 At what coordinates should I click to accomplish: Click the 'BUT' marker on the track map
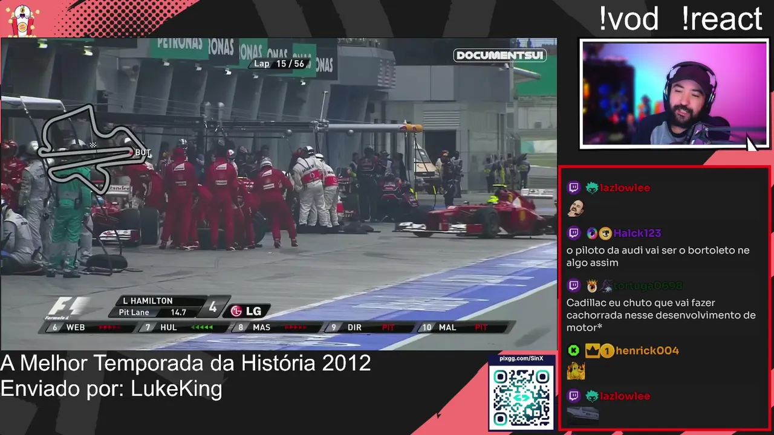(x=142, y=153)
